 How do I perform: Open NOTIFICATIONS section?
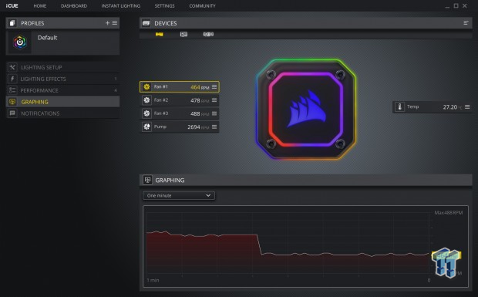[62, 113]
